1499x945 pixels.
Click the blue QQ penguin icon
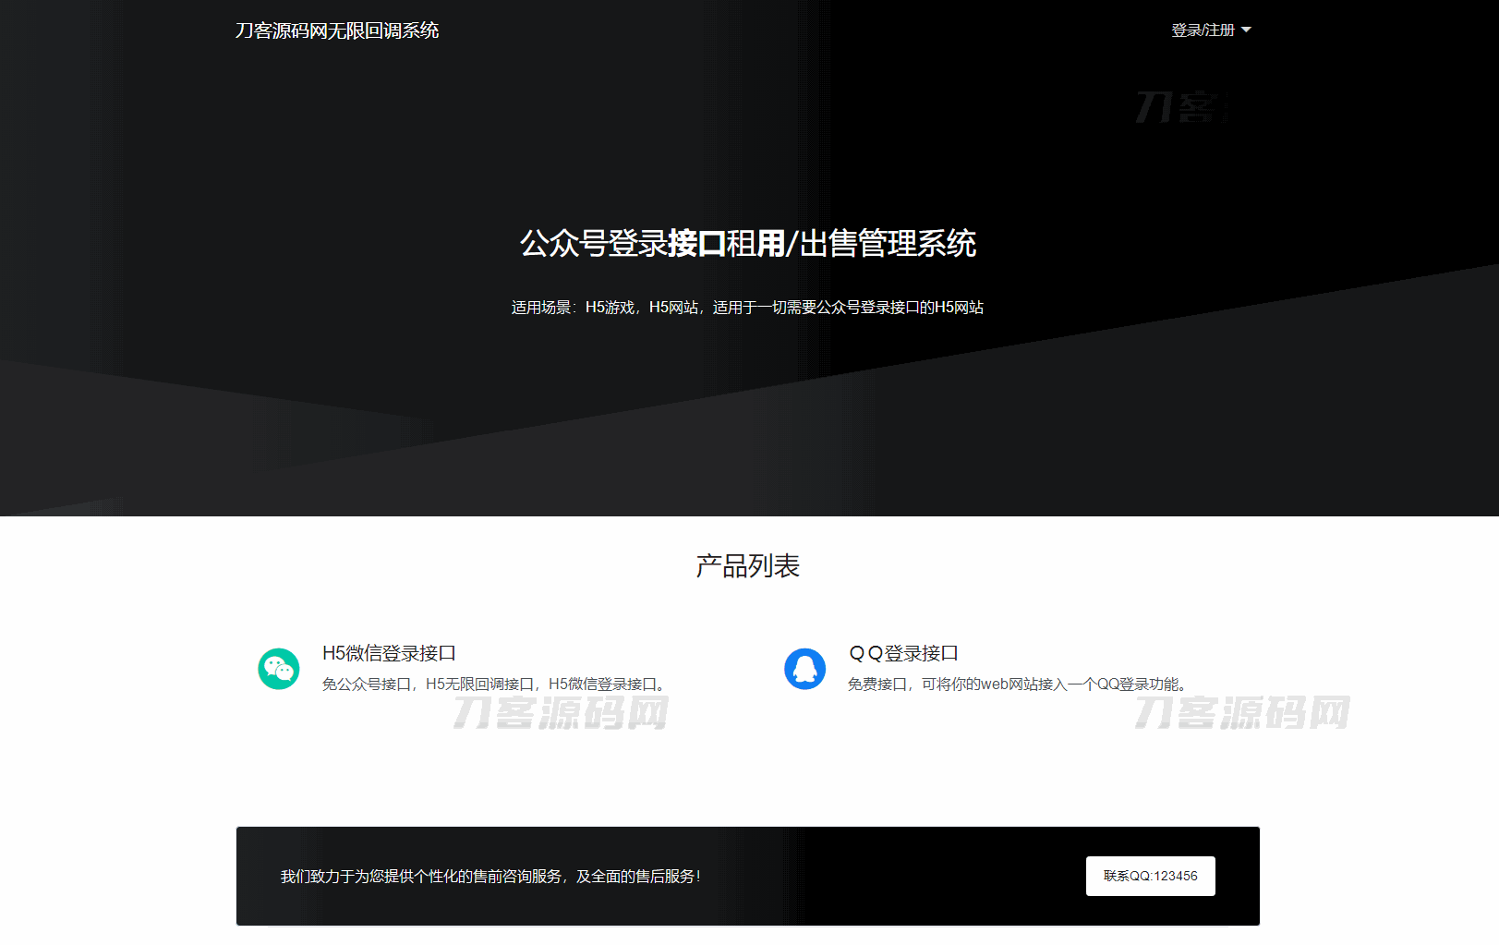(804, 669)
